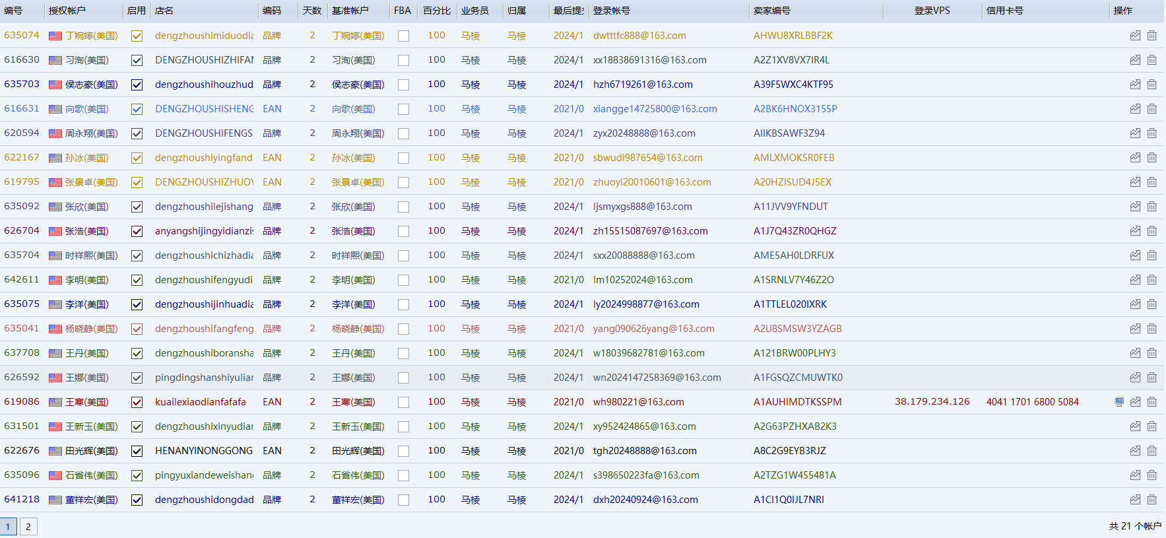Delete account 616630 via the trash icon
Image resolution: width=1166 pixels, height=538 pixels.
tap(1151, 60)
